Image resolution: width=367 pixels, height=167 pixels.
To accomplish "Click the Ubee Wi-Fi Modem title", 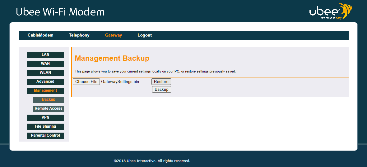I will pos(60,12).
